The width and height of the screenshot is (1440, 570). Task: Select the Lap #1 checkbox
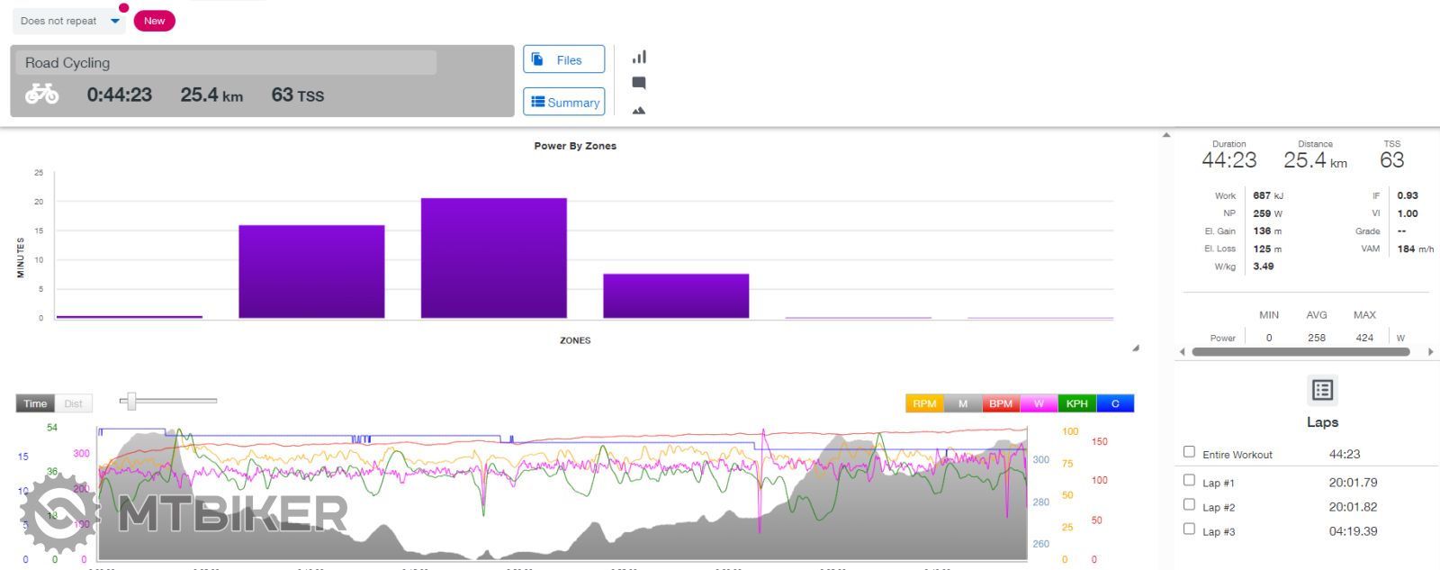pos(1189,480)
